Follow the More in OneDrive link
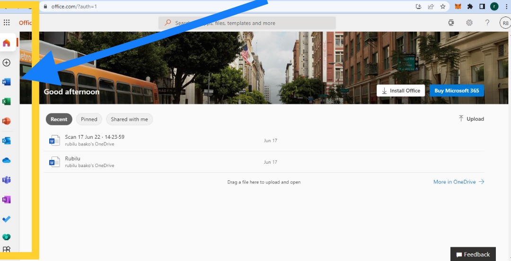This screenshot has height=261, width=511. [458, 182]
